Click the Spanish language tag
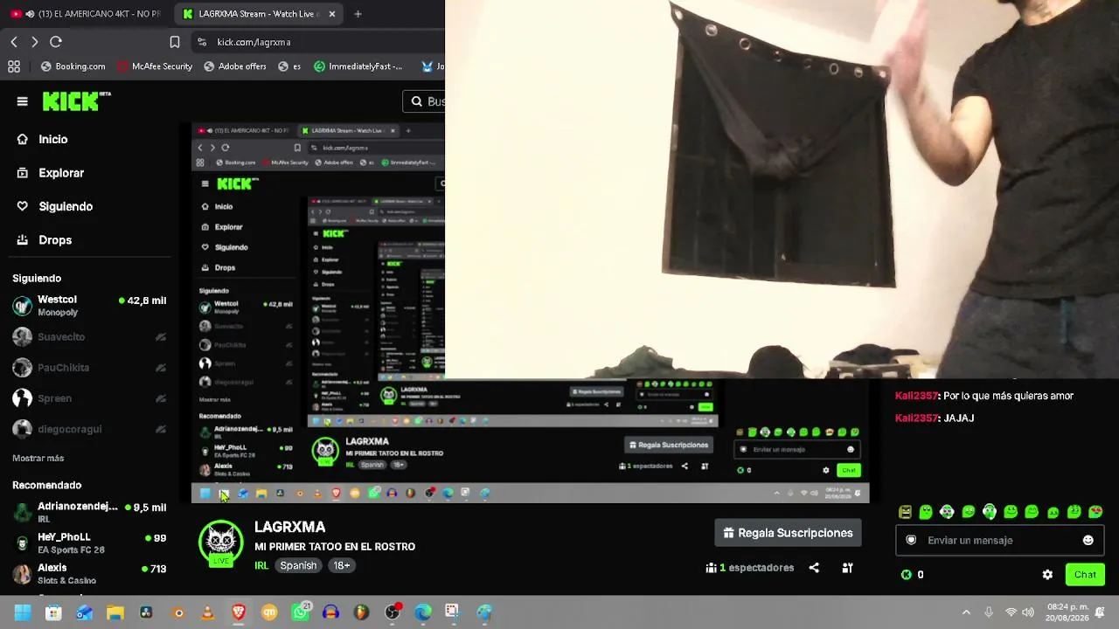 point(298,565)
